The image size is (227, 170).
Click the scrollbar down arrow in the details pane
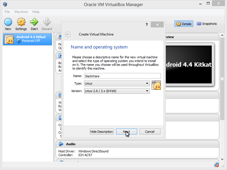coord(222,159)
